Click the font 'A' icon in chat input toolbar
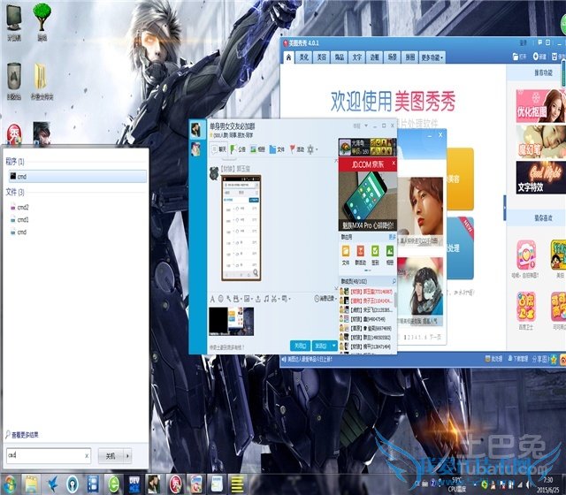 tap(212, 299)
